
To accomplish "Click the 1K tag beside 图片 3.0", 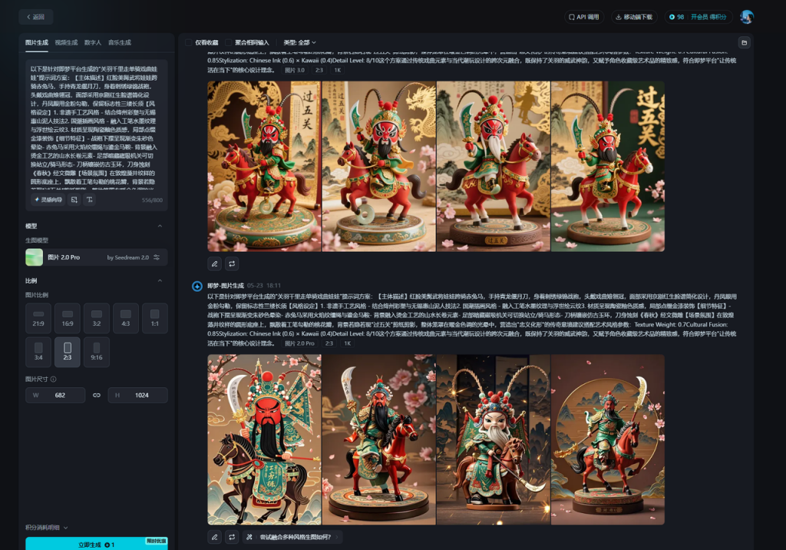I will pyautogui.click(x=338, y=70).
